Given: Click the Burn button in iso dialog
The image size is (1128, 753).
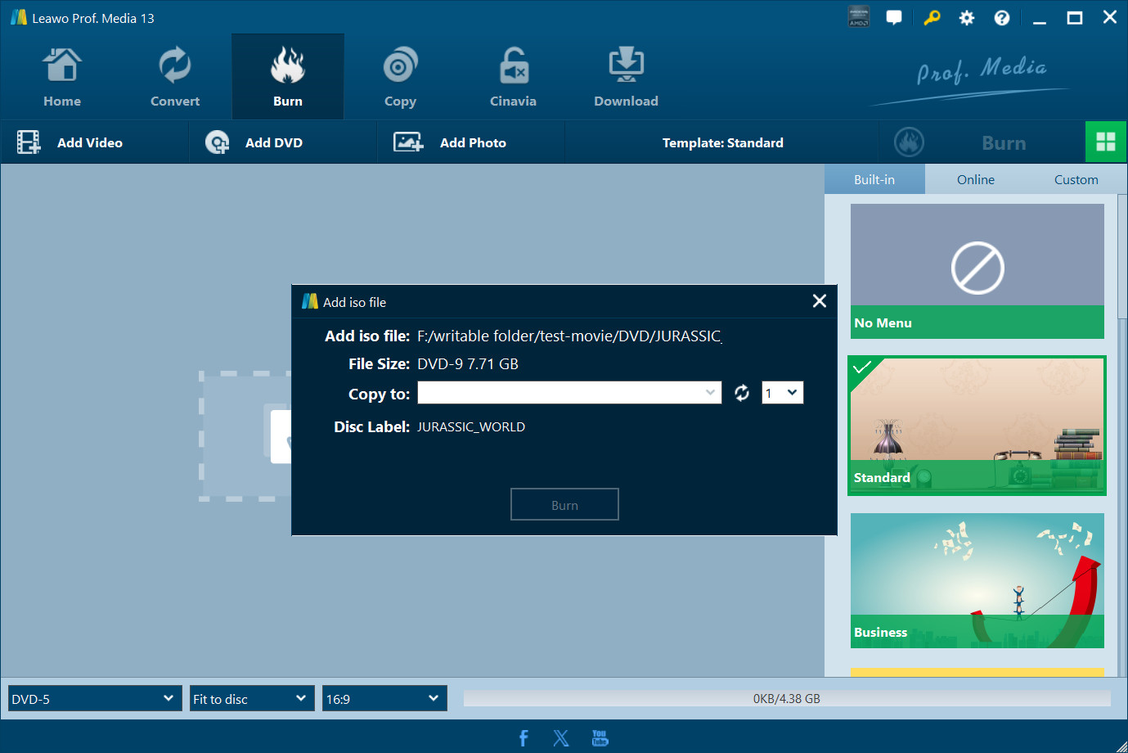Looking at the screenshot, I should point(564,504).
